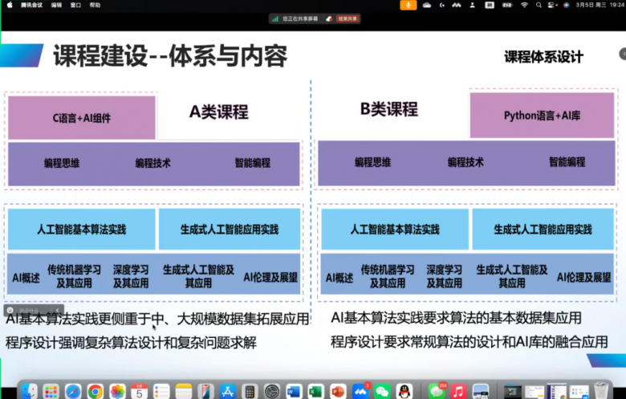
Task: Open the App Store dock icon
Action: [x=227, y=391]
